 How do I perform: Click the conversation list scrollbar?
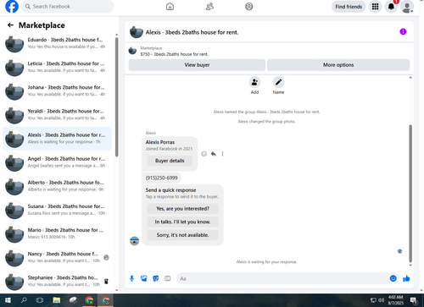click(x=116, y=97)
